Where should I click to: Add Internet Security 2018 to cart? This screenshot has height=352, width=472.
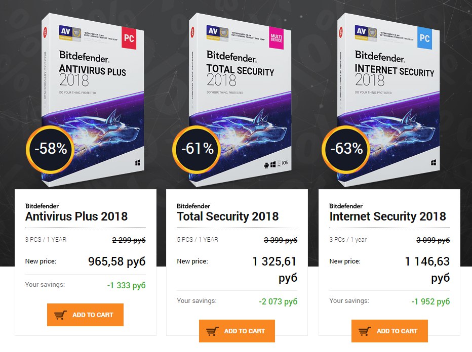(x=389, y=331)
